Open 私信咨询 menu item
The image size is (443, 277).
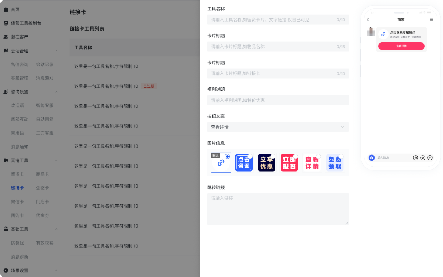[20, 64]
